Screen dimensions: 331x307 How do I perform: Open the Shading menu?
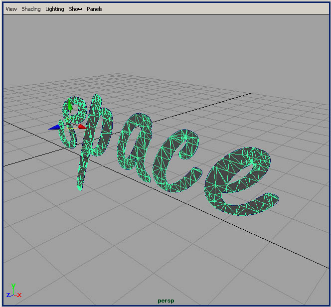(31, 9)
